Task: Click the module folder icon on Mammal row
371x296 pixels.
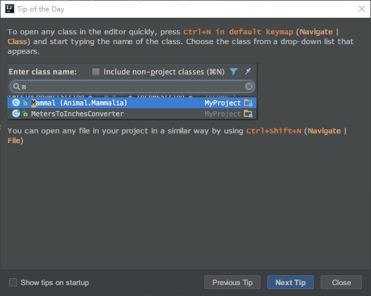Action: 248,103
